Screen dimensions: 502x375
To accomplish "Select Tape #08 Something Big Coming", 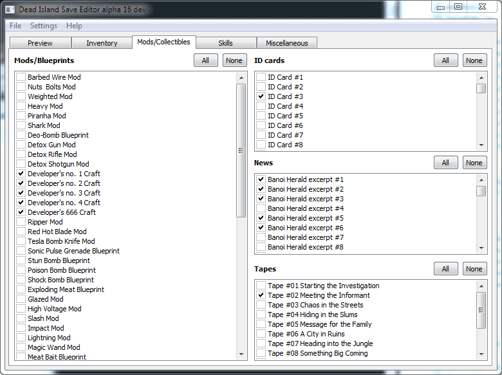I will 317,353.
